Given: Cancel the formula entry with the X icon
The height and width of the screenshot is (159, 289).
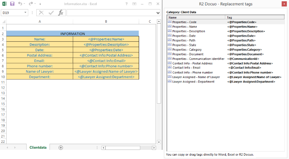Looking at the screenshot, I should (41, 13).
